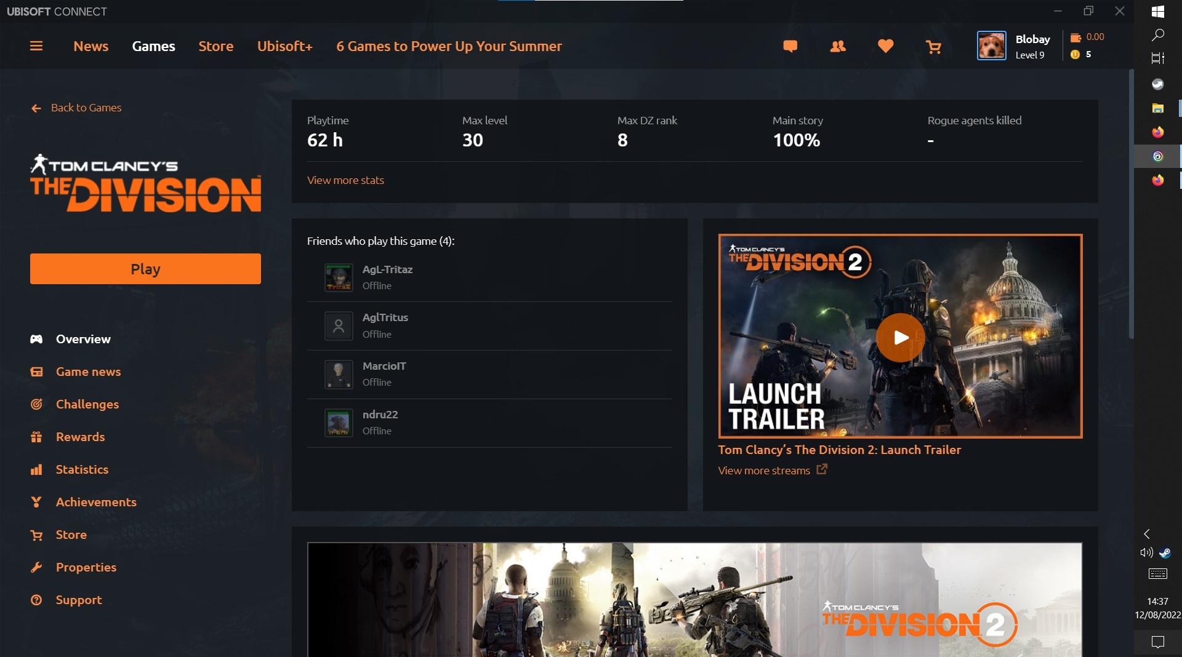Open Task View in the taskbar
The image size is (1182, 657).
click(1158, 58)
